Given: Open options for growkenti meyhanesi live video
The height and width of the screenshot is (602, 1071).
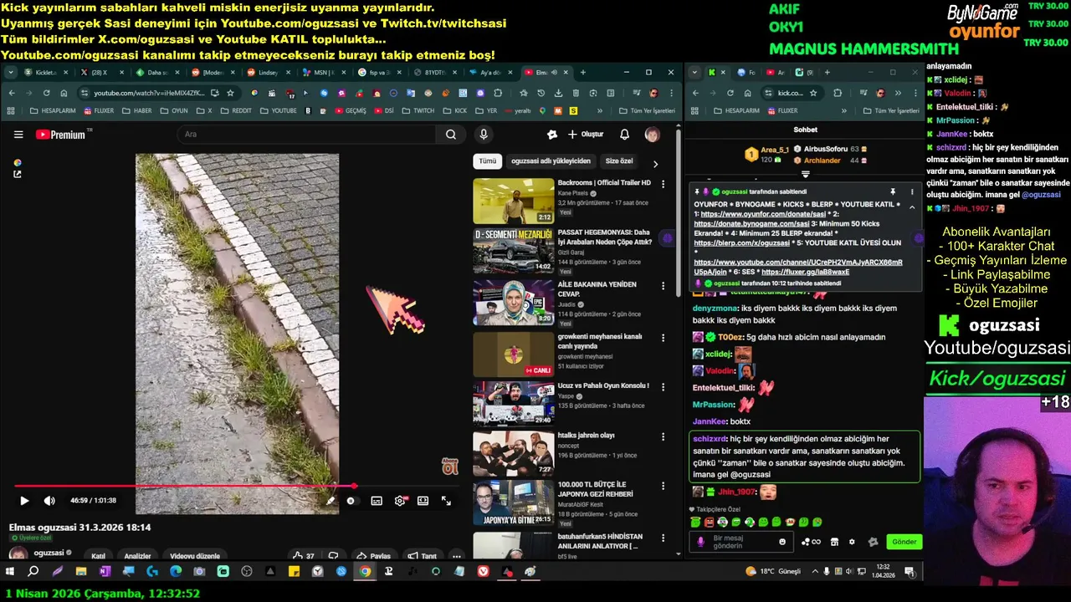Looking at the screenshot, I should (664, 337).
